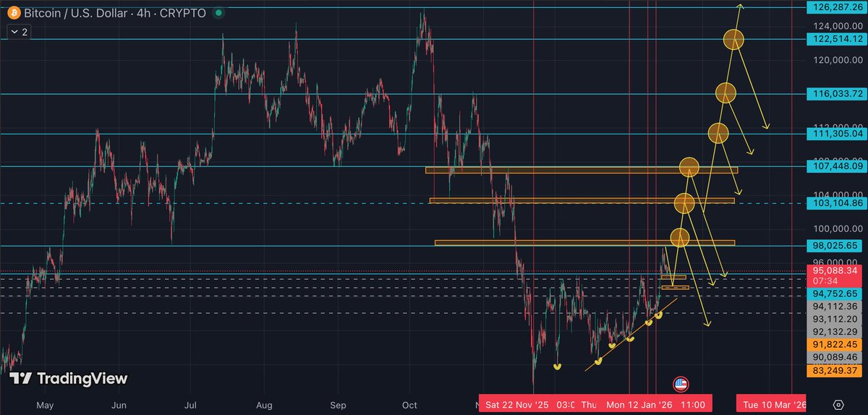Click the red 95,088.34 current price label
The height and width of the screenshot is (415, 868).
click(835, 275)
